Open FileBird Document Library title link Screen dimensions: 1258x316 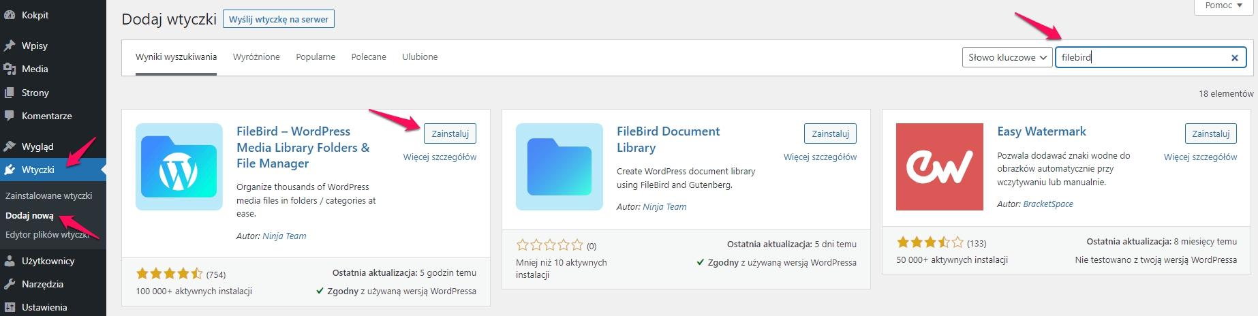point(668,140)
